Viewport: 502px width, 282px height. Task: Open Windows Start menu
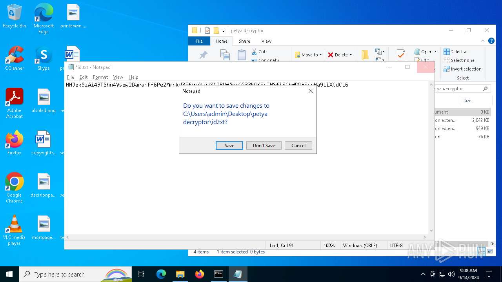[9, 274]
